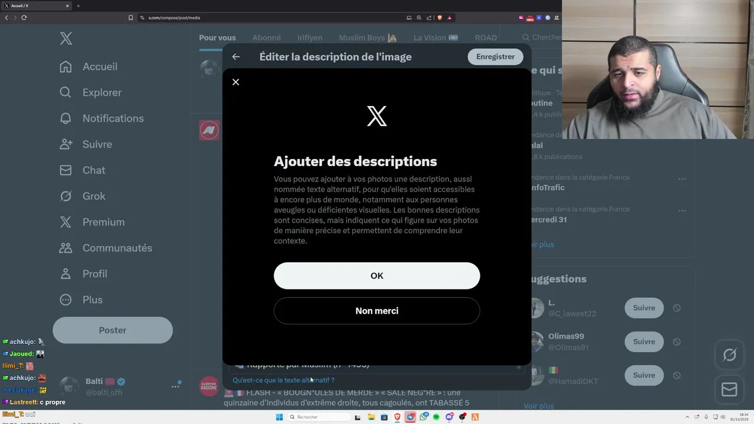The height and width of the screenshot is (424, 754).
Task: Open Premium in the sidebar
Action: click(x=92, y=222)
